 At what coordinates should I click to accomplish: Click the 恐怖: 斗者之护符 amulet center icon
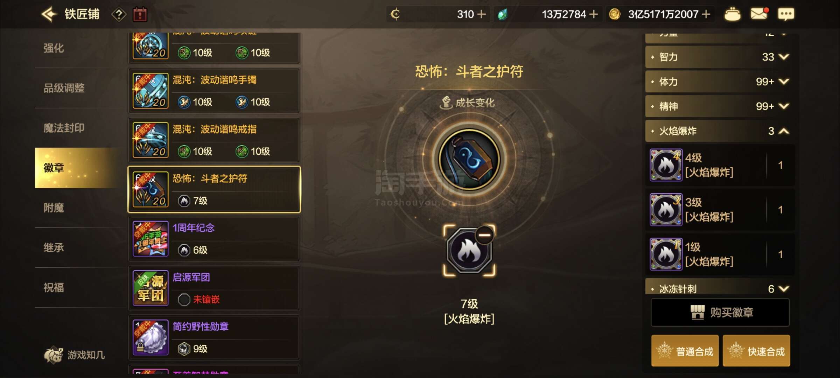click(x=469, y=160)
